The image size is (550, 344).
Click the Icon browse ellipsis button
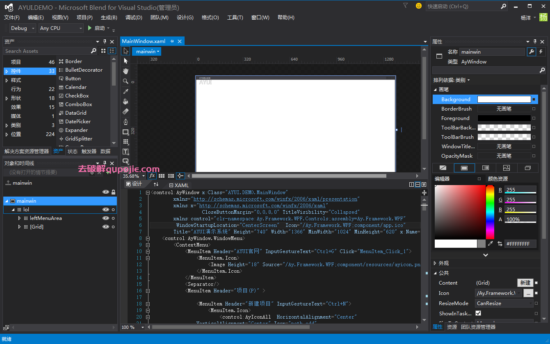point(528,293)
